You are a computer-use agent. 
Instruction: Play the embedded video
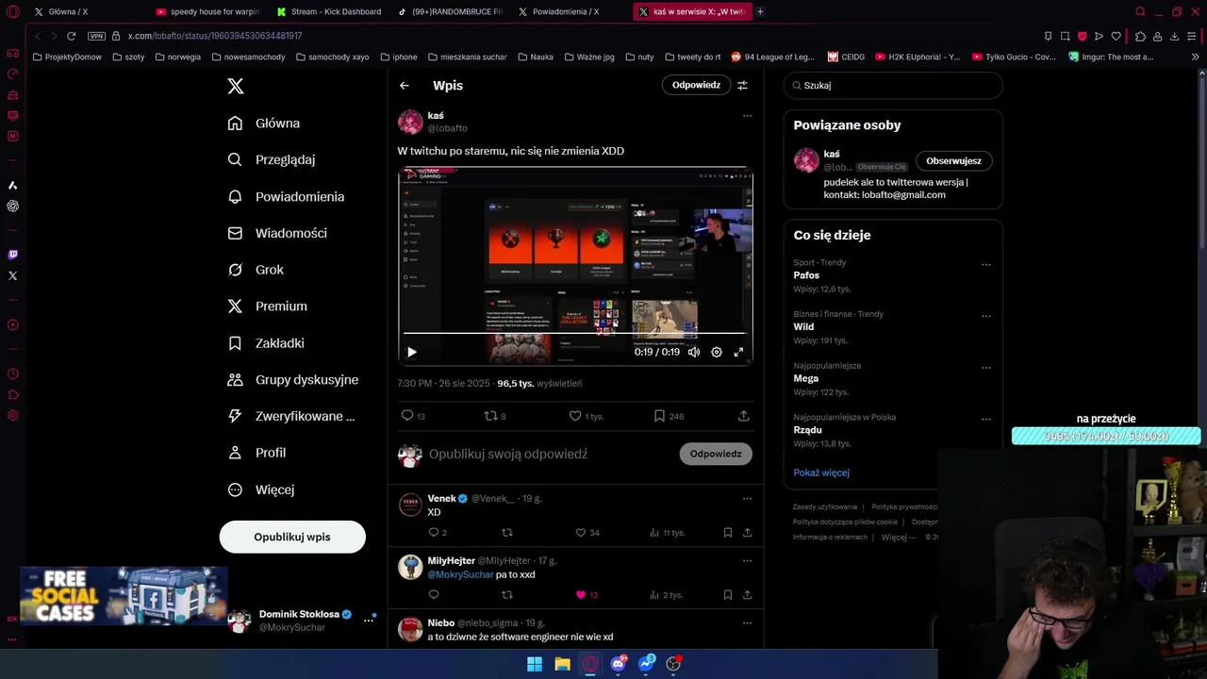pos(411,352)
